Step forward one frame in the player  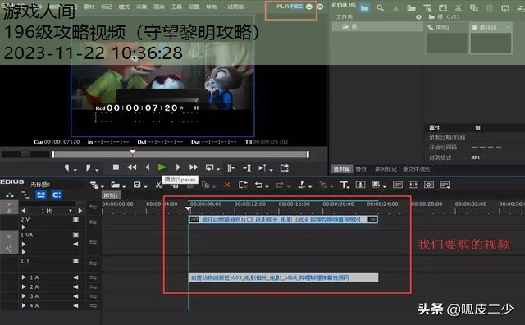[x=178, y=167]
